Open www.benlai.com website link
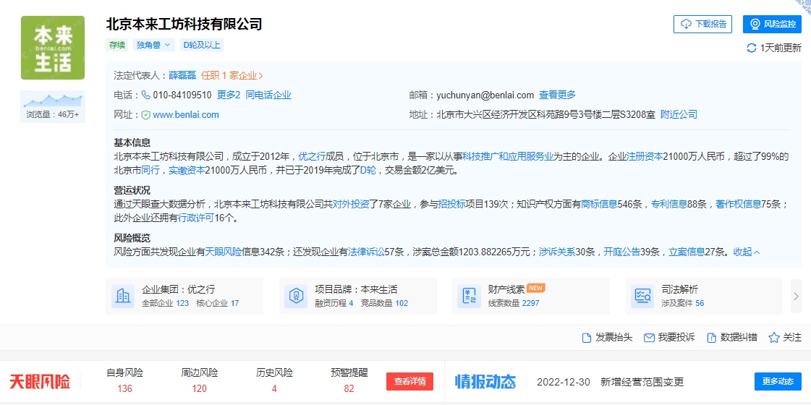The image size is (811, 405). pyautogui.click(x=186, y=115)
